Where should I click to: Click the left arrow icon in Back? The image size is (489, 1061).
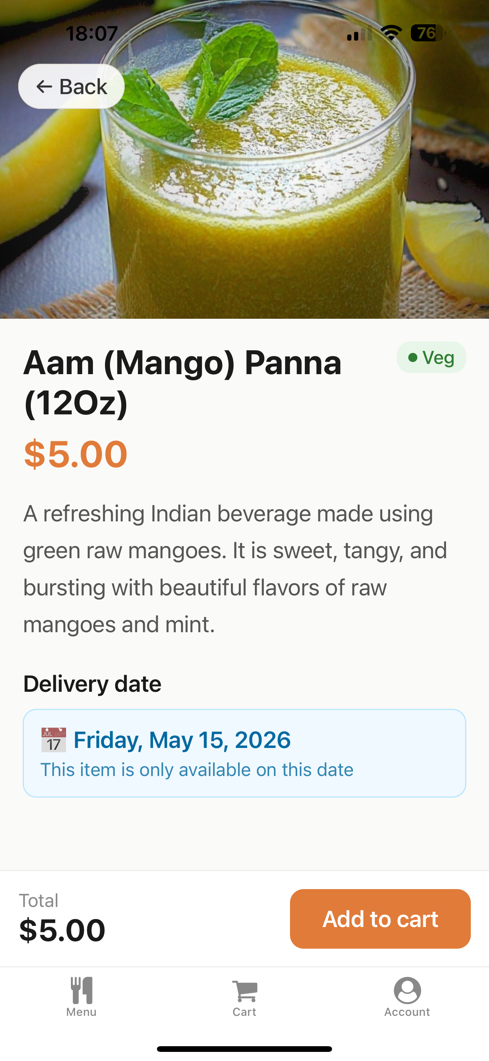pos(44,87)
